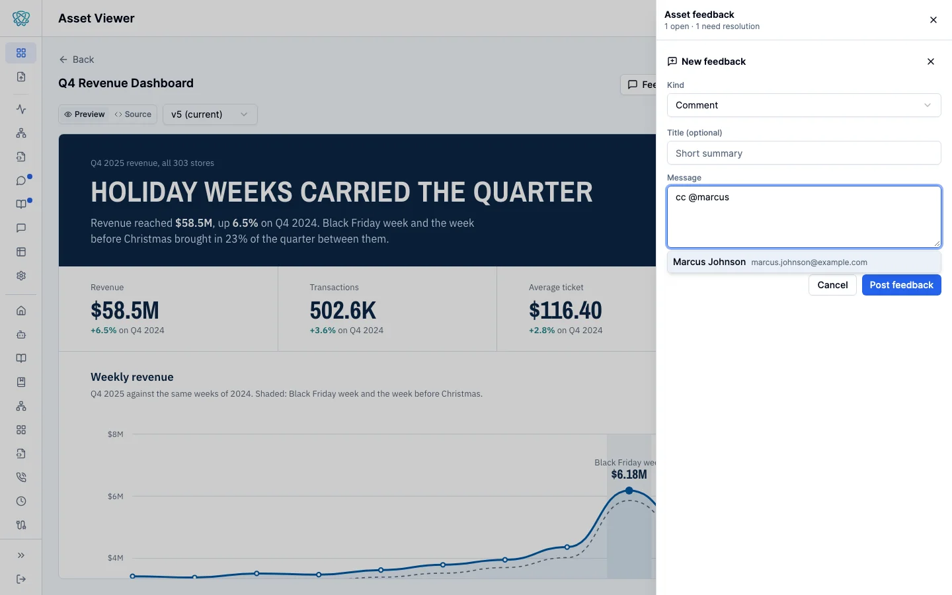Go to the home icon in sidebar
The height and width of the screenshot is (595, 952).
click(x=21, y=311)
